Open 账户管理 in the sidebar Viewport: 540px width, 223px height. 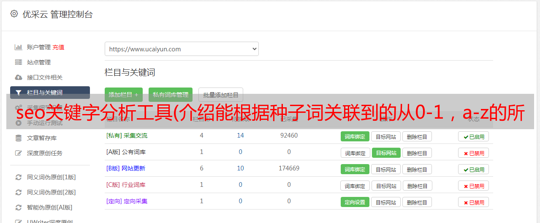(x=39, y=47)
